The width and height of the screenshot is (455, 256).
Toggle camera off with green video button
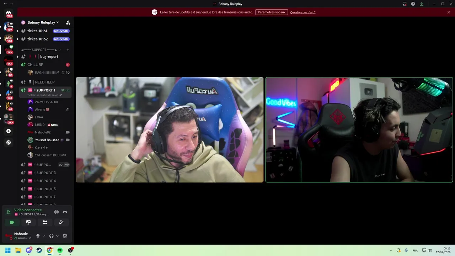tap(12, 222)
